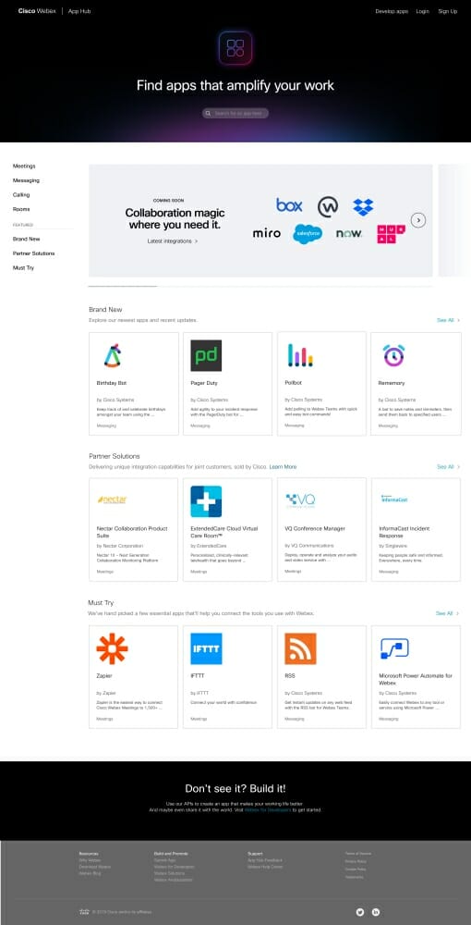Open the Birthday Bot app icon
The image size is (471, 925).
(x=112, y=355)
